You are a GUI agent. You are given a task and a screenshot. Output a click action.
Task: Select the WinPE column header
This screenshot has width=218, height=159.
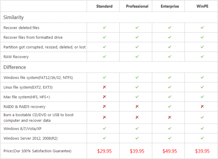202,6
